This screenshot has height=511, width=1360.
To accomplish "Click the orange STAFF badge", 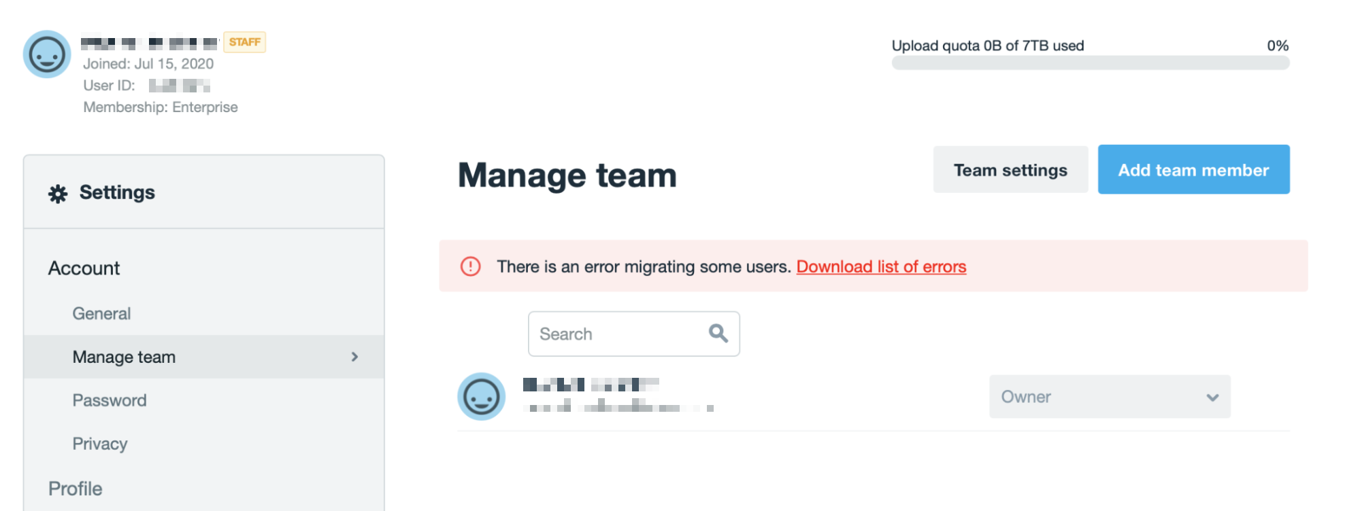I will [244, 42].
